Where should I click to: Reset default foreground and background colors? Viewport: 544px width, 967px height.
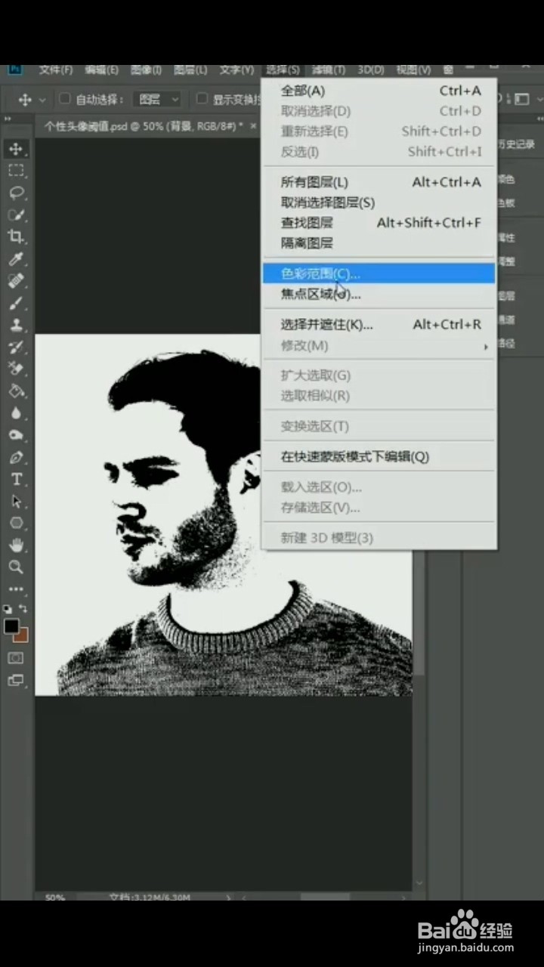(x=8, y=609)
